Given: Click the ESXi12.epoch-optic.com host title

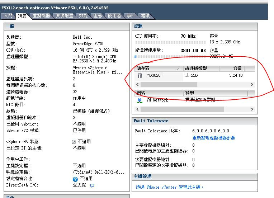Looking at the screenshot, I should pyautogui.click(x=55, y=8).
